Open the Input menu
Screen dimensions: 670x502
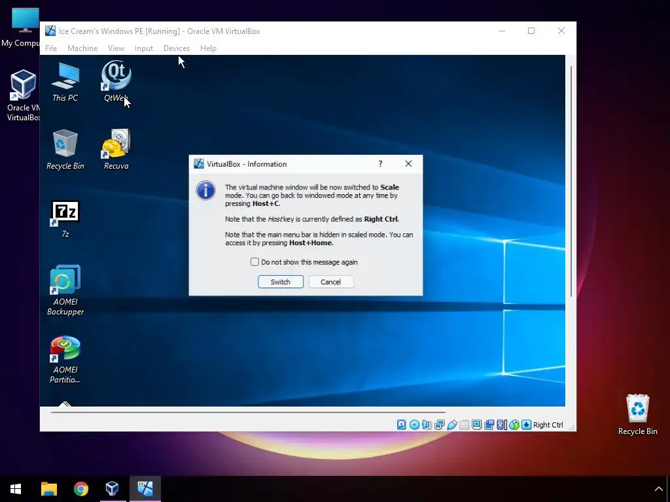[x=143, y=48]
